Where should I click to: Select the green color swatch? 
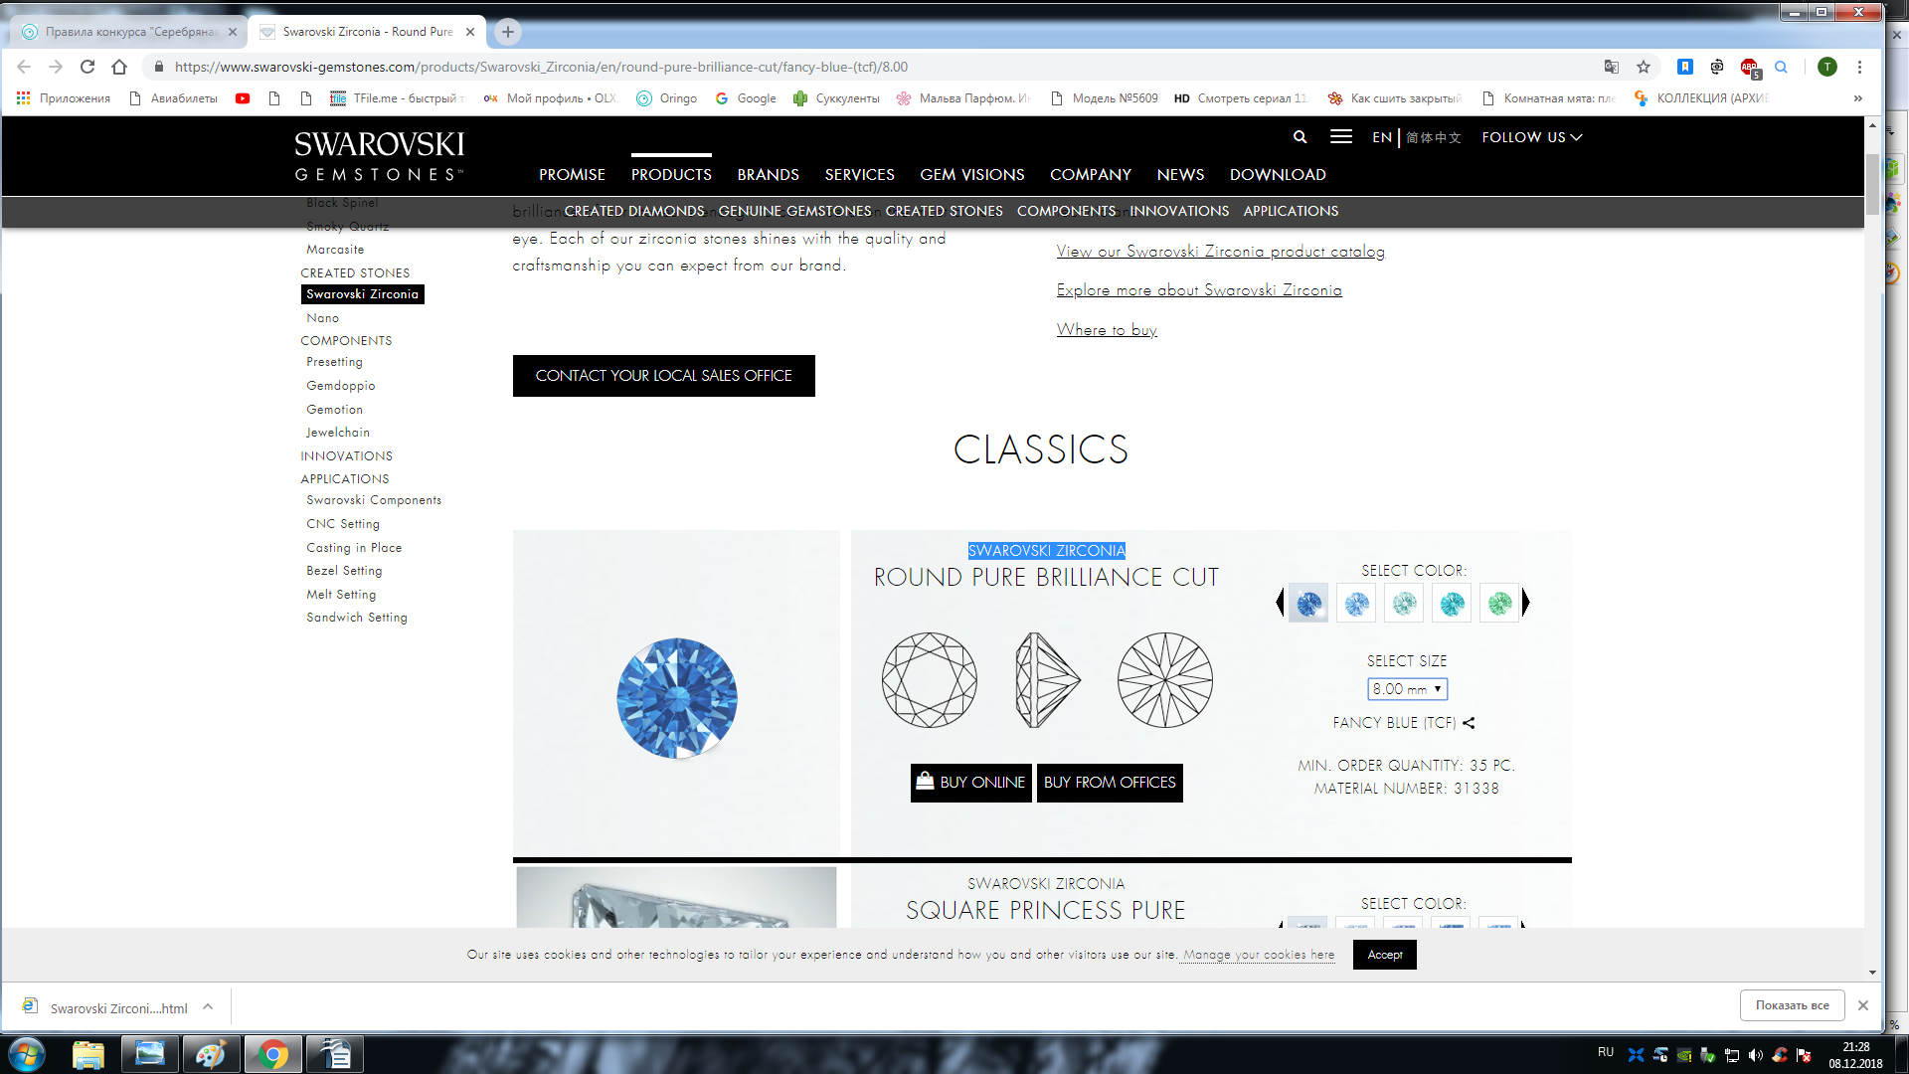tap(1499, 603)
